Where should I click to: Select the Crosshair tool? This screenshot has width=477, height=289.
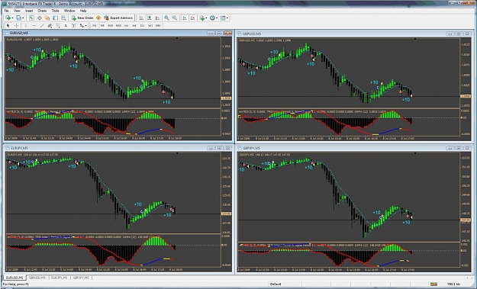click(17, 25)
